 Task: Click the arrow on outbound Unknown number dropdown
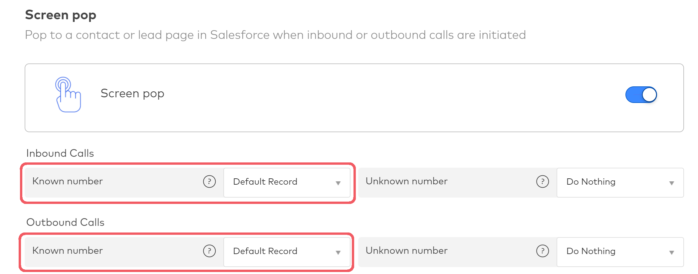[x=672, y=252]
